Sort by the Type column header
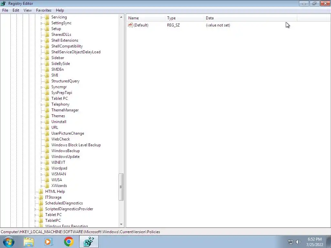This screenshot has width=331, height=248. (185, 18)
